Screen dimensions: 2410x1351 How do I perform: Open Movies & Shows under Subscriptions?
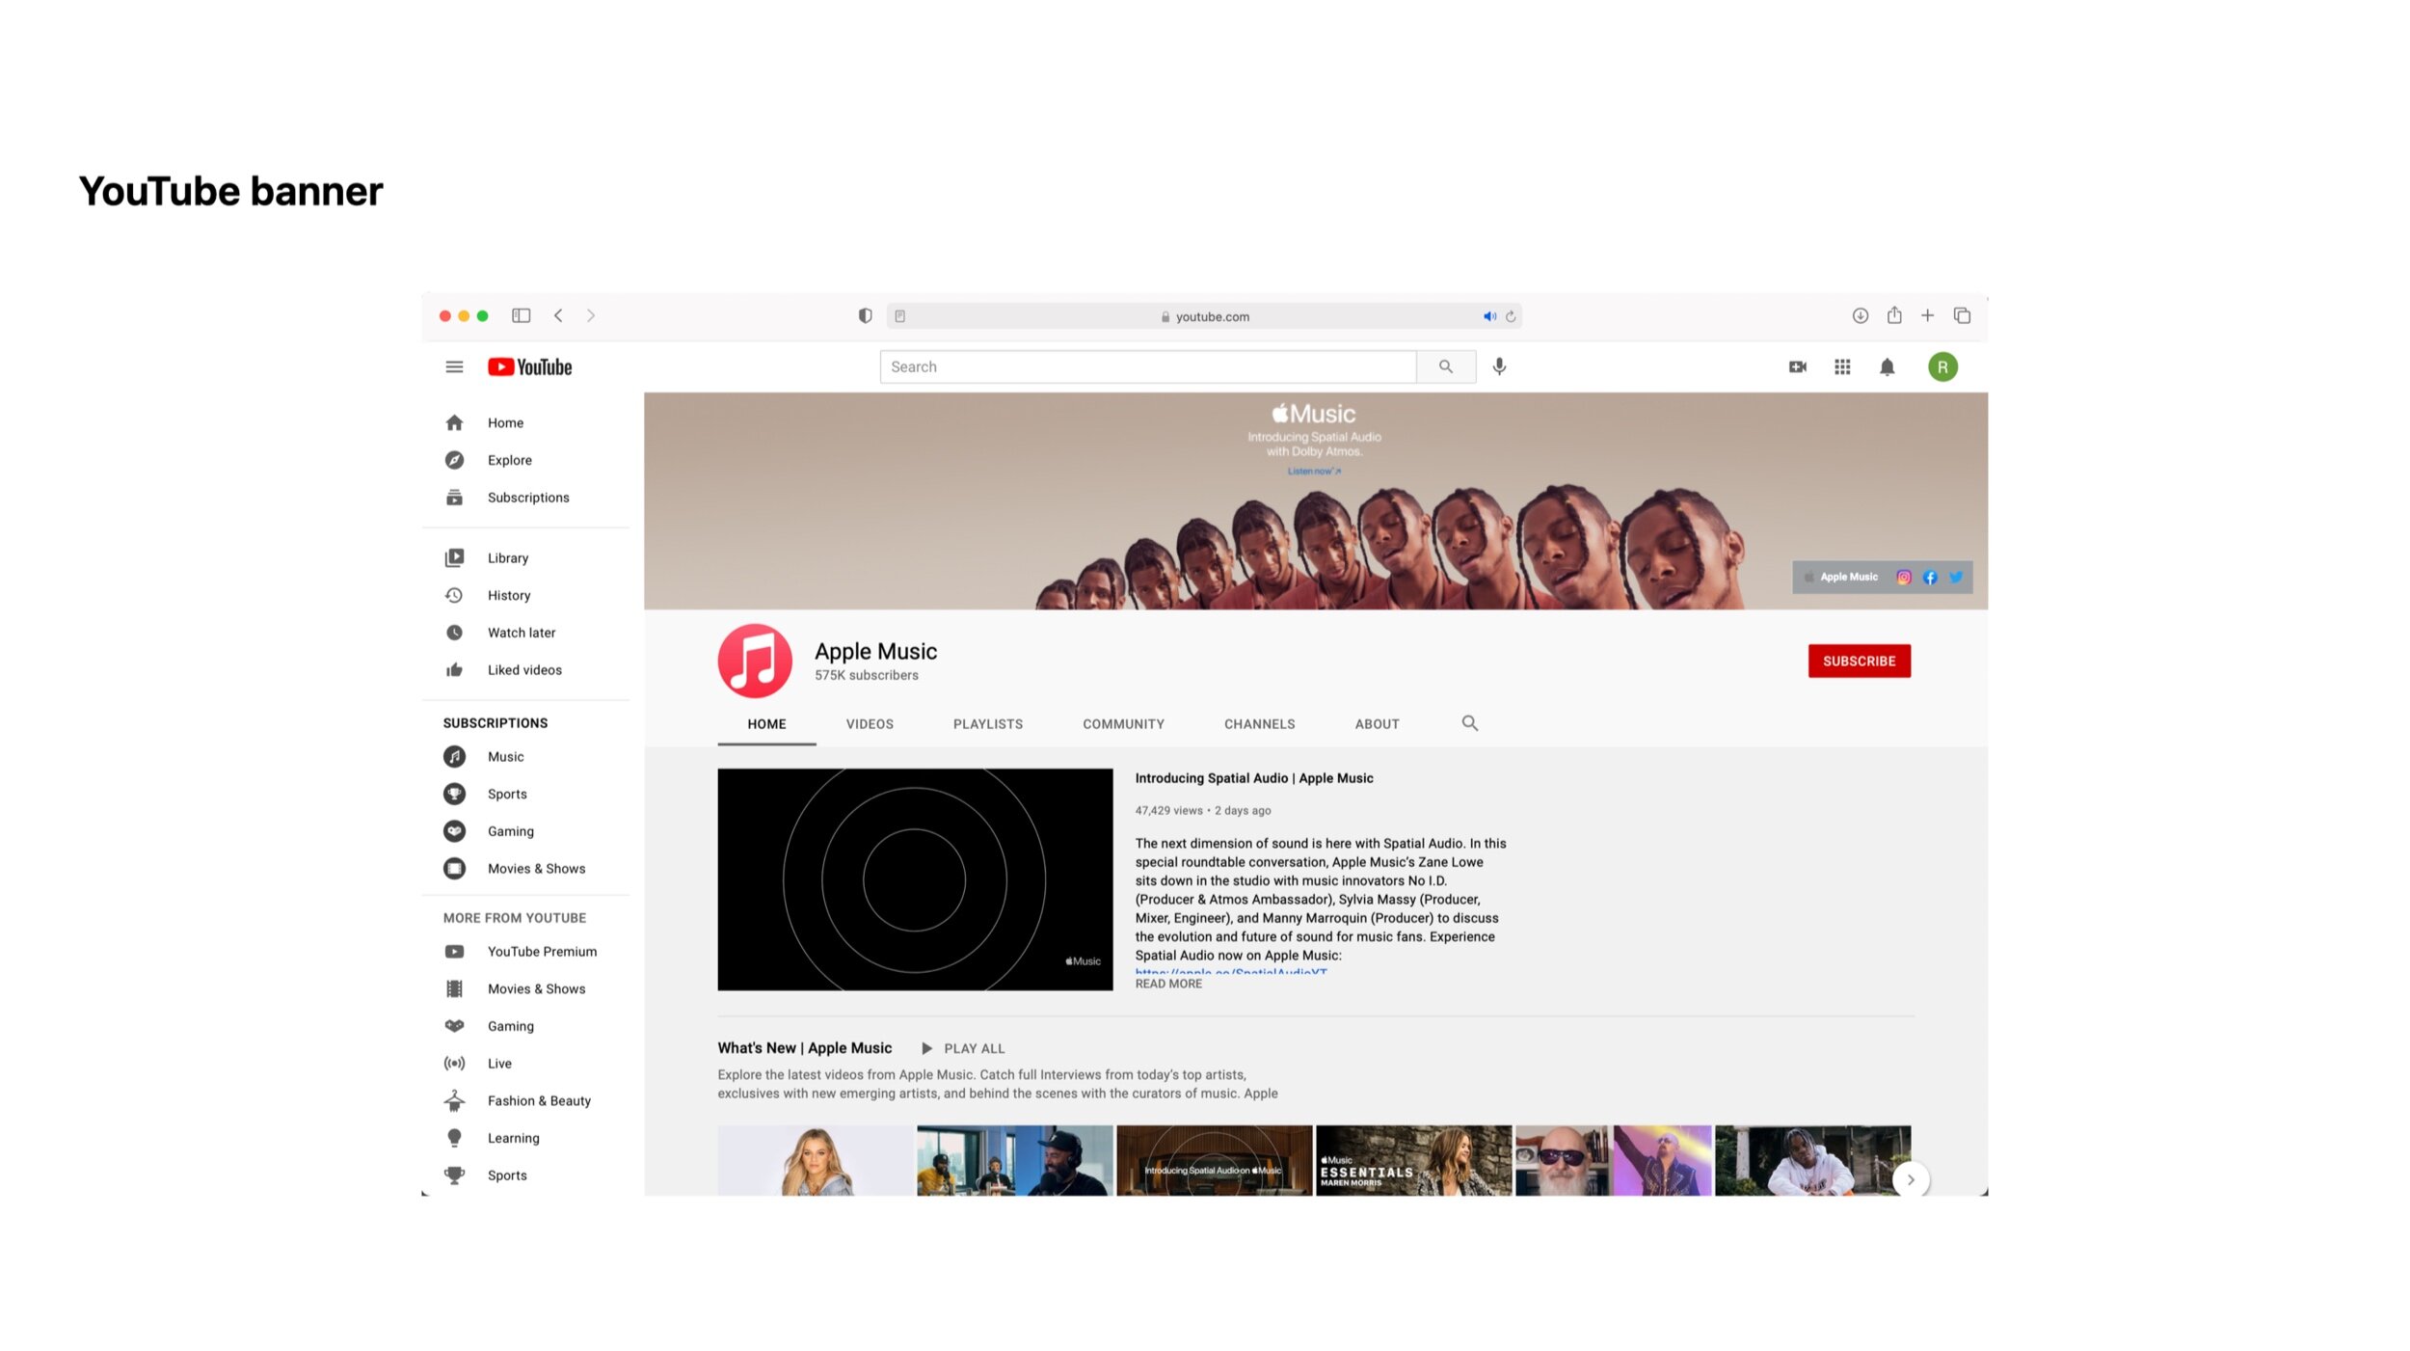tap(525, 869)
